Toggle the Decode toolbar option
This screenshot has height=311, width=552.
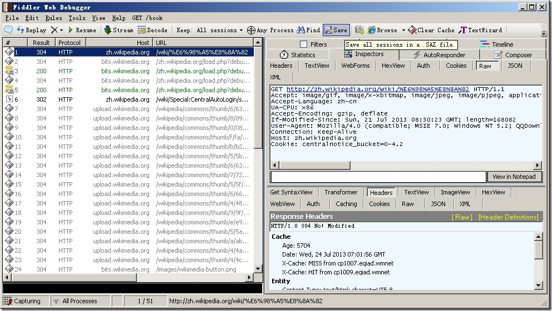152,30
